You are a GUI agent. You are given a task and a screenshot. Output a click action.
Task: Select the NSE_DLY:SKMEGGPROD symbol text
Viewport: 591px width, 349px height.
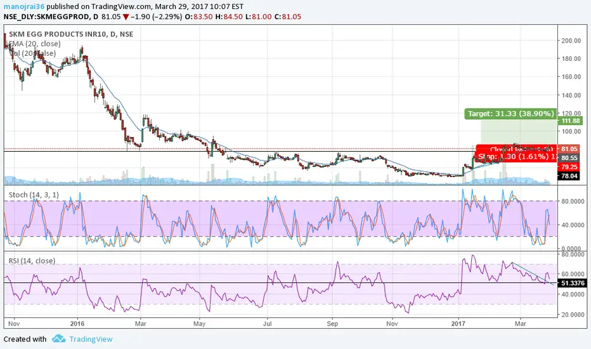(47, 16)
